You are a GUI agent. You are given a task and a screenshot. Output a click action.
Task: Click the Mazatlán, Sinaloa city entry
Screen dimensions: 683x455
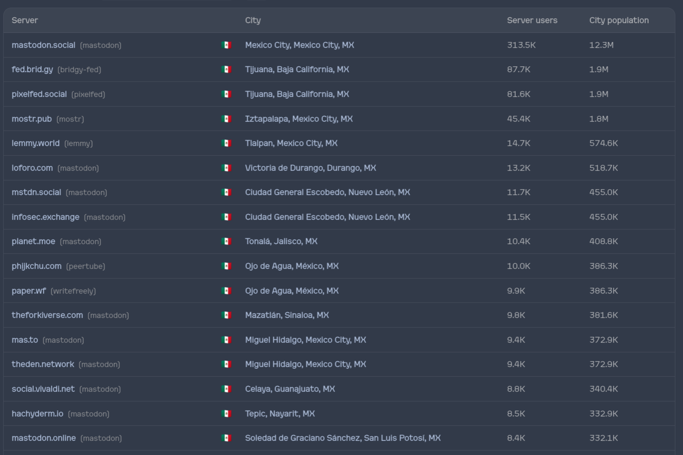click(287, 315)
